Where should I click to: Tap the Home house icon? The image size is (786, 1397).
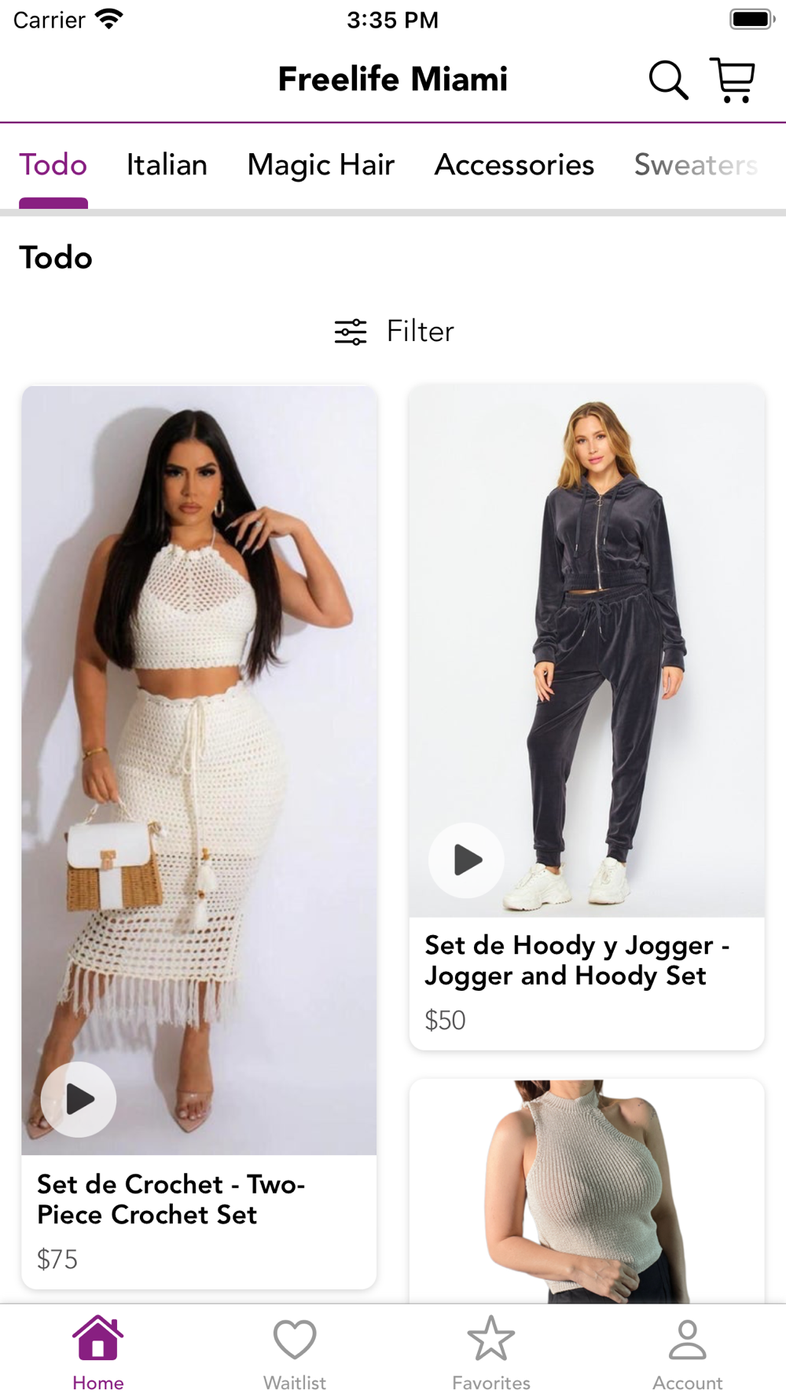point(97,1337)
